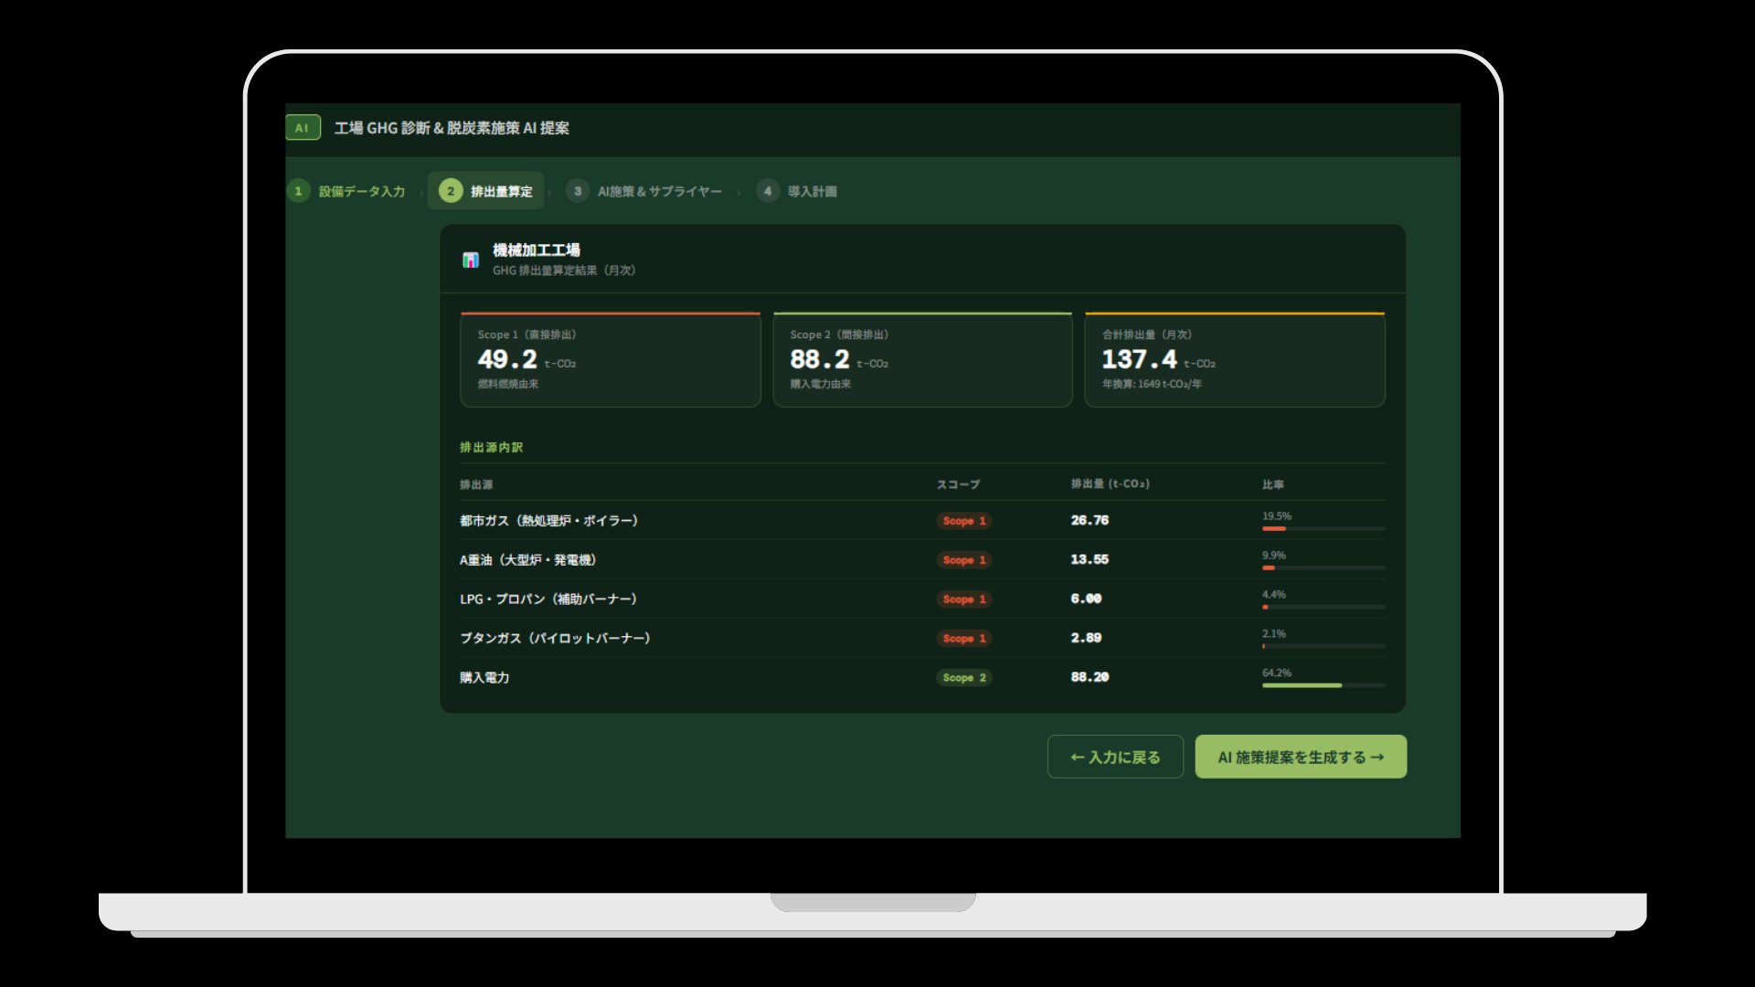Click the bar chart icon beside 機械加工工場
Screen dimensions: 1755x987
(470, 260)
